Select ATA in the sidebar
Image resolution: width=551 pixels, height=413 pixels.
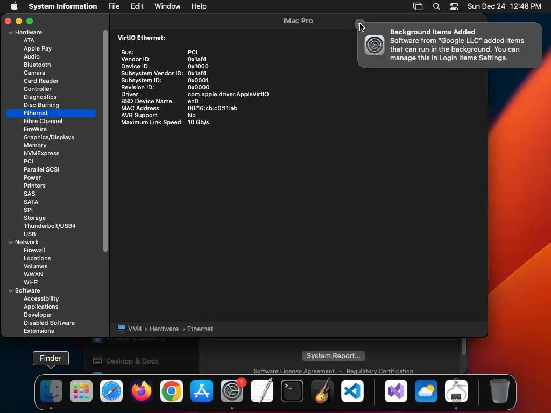(29, 40)
